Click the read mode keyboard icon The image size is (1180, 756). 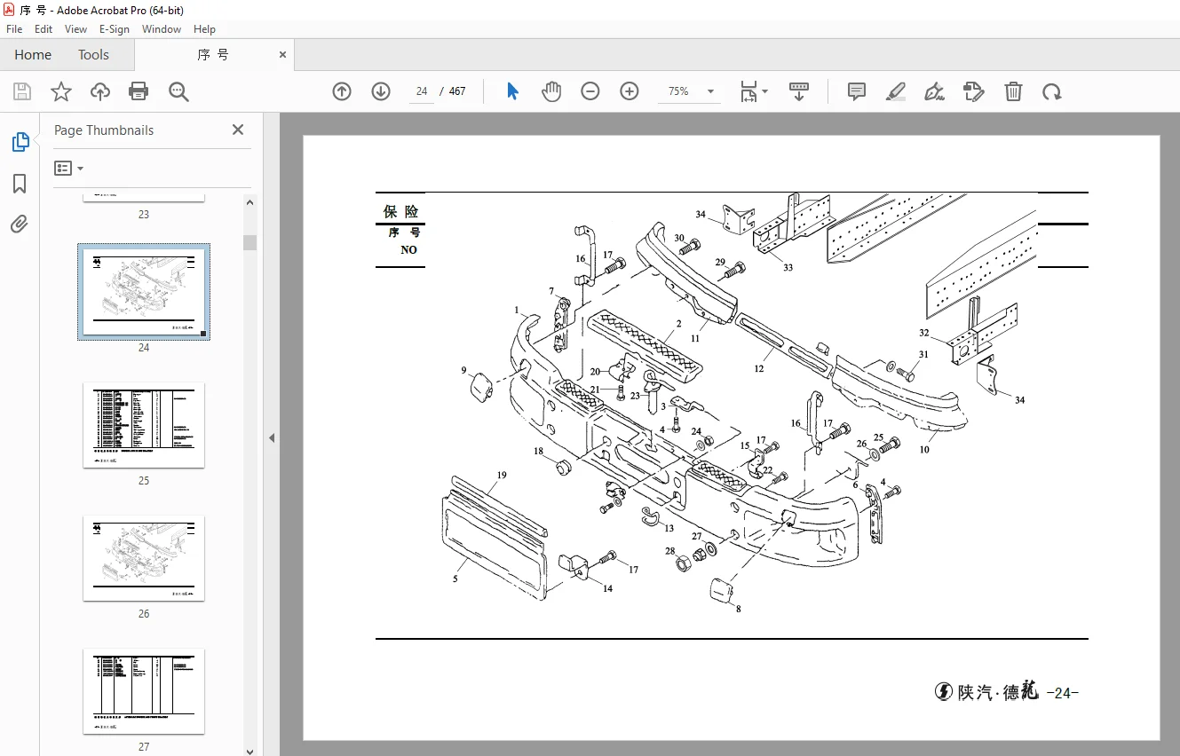(799, 91)
